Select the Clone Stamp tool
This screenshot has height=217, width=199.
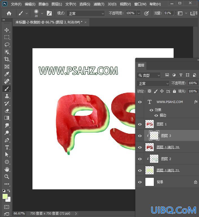pos(7,96)
